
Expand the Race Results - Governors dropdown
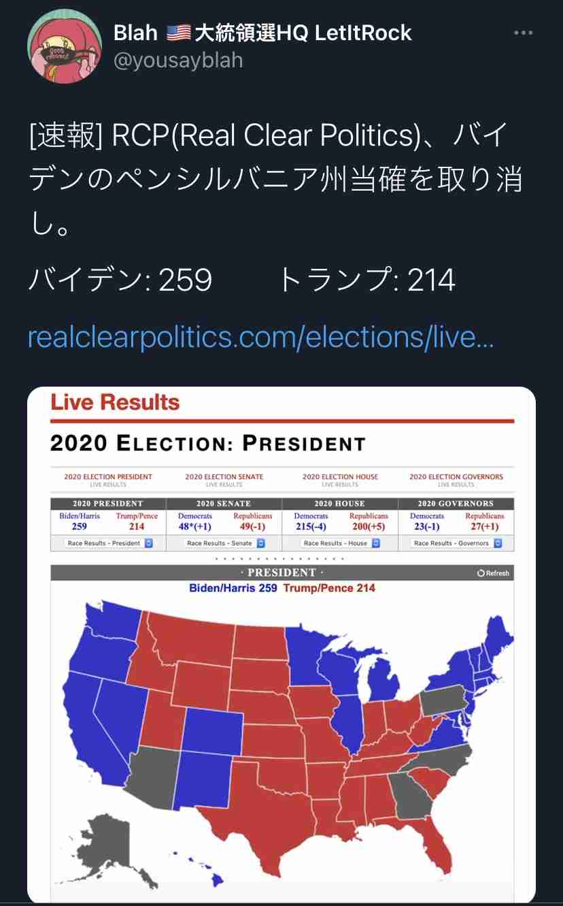456,543
